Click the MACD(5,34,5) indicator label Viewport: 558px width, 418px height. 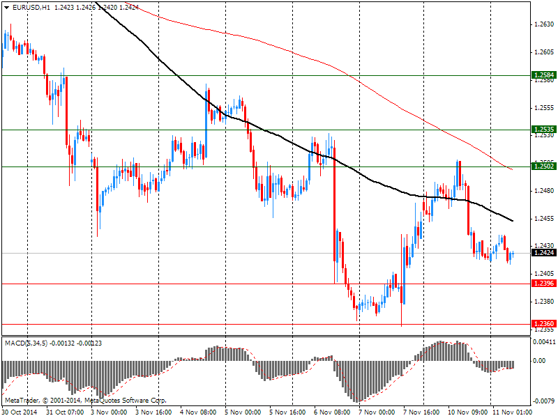coord(26,343)
